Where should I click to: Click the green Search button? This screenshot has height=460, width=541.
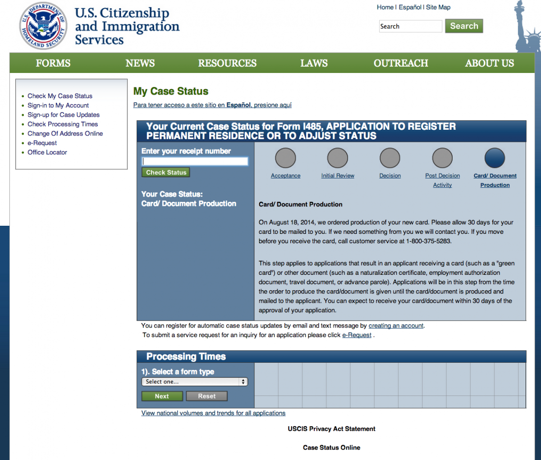pos(464,26)
